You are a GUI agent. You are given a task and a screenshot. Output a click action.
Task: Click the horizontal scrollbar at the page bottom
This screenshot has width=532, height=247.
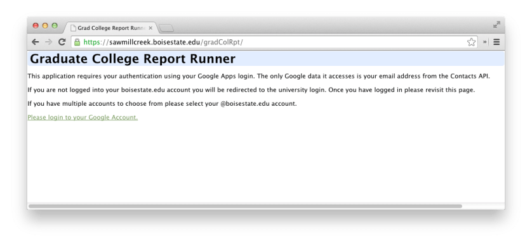pyautogui.click(x=245, y=206)
